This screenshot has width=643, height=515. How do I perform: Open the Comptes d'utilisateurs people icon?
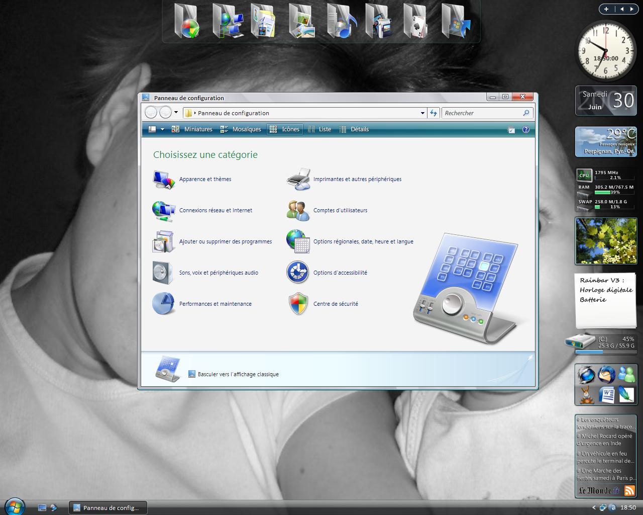[298, 211]
